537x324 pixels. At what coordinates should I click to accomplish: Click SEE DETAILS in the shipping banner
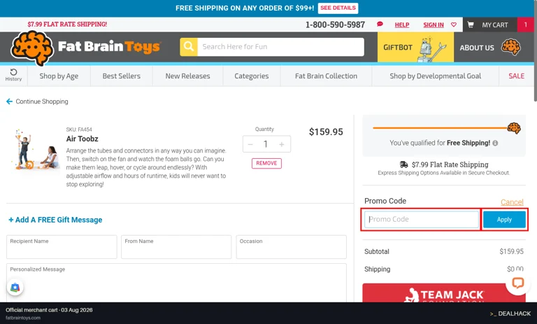(x=338, y=8)
